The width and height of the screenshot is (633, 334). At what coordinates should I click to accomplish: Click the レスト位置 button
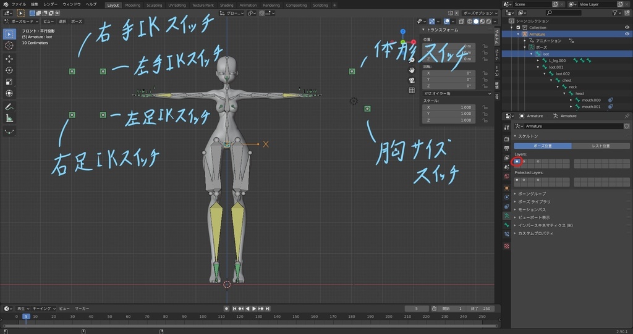[x=601, y=146]
